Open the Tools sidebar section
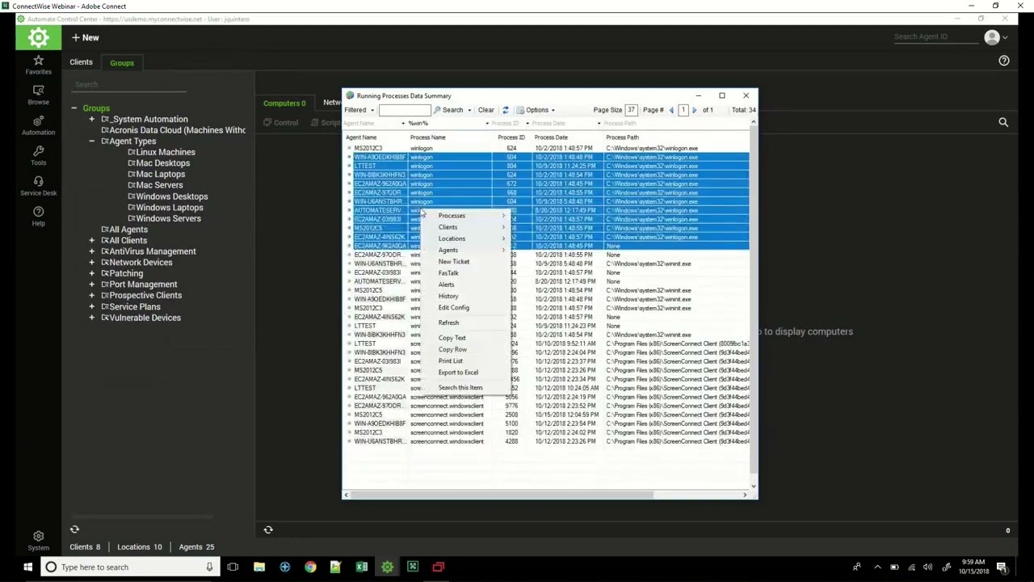The height and width of the screenshot is (582, 1034). [x=38, y=156]
